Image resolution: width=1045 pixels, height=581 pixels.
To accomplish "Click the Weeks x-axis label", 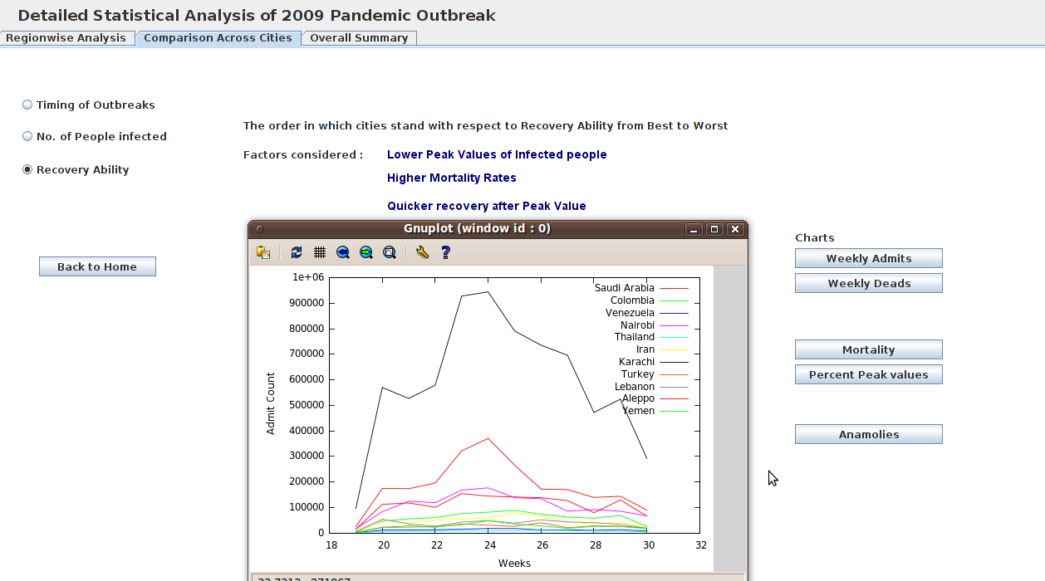I will click(514, 564).
